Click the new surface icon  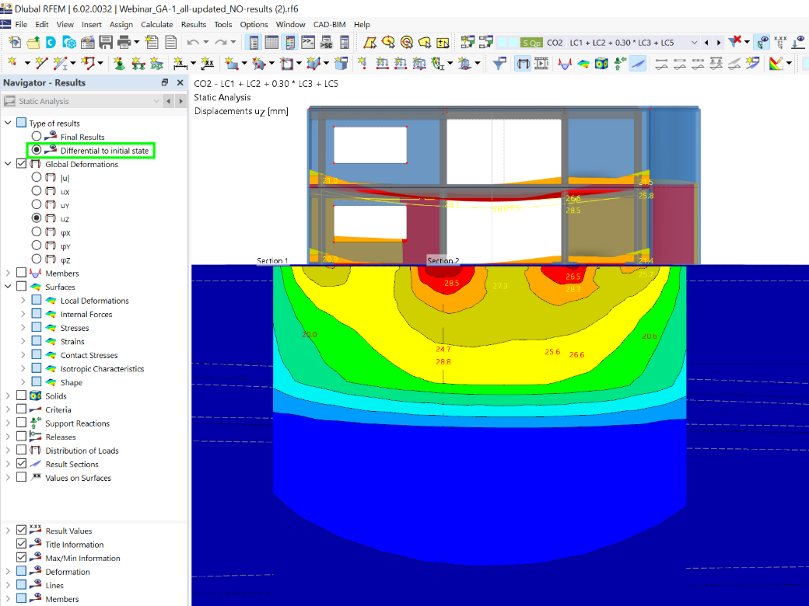tap(231, 64)
